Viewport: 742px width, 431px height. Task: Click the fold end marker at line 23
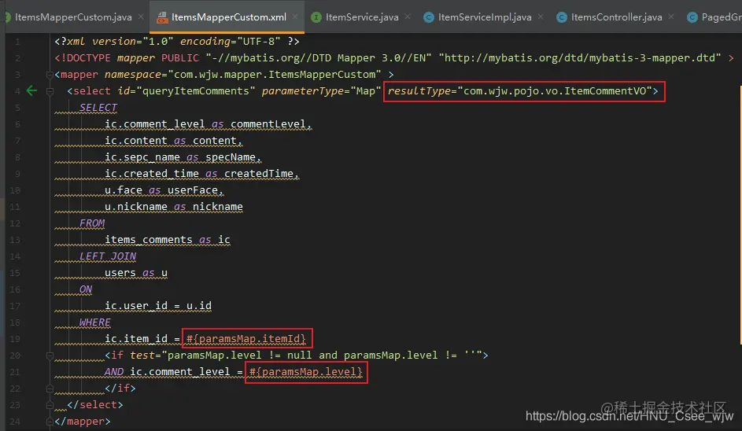click(x=50, y=405)
